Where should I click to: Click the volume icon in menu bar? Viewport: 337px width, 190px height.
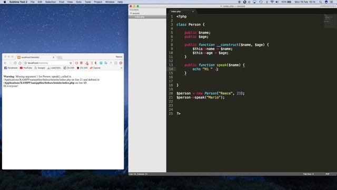[277, 2]
